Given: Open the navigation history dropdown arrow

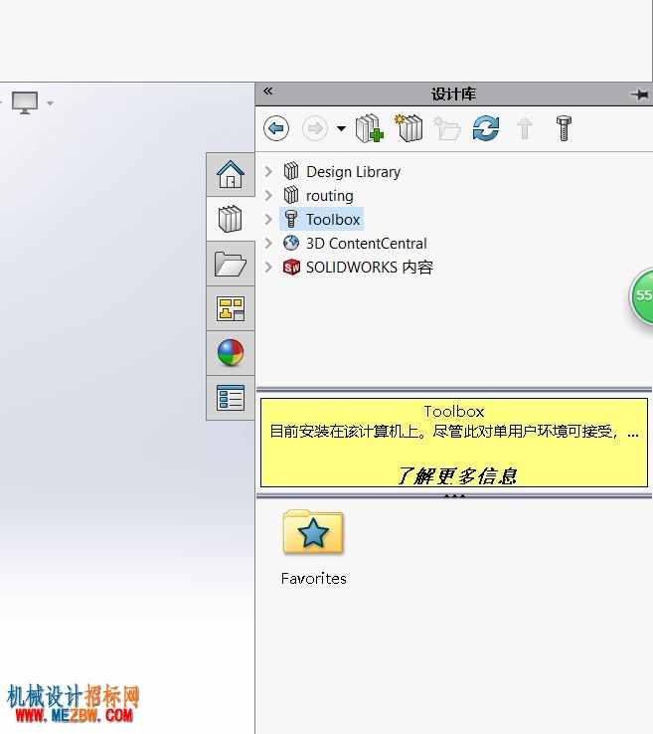Looking at the screenshot, I should 342,128.
